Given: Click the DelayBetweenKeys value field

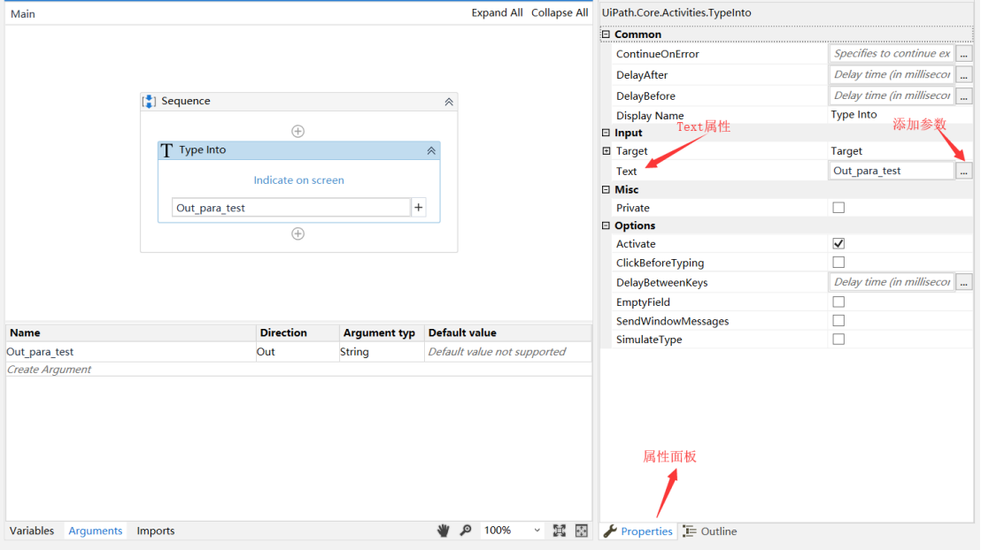Looking at the screenshot, I should coord(892,282).
